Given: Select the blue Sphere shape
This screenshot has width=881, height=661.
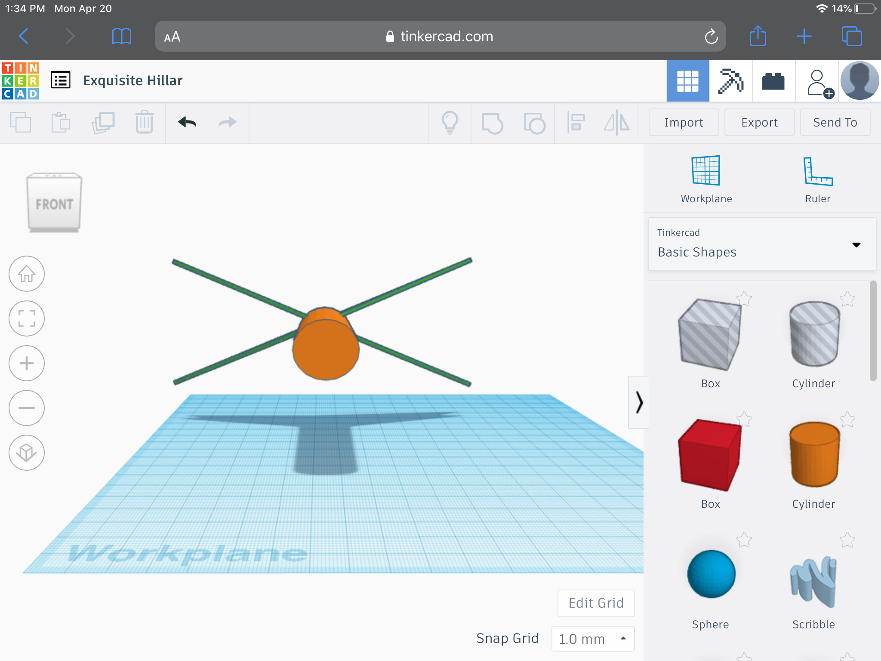Looking at the screenshot, I should point(711,574).
